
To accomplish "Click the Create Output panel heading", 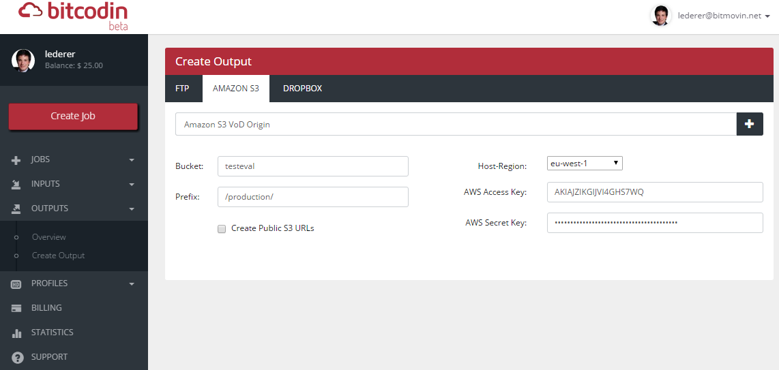I will click(x=214, y=61).
